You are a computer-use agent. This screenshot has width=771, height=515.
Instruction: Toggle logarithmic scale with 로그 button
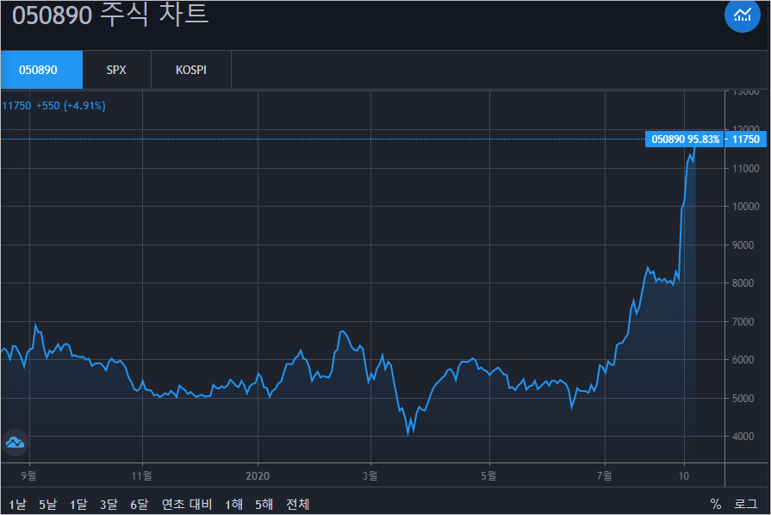(x=746, y=504)
